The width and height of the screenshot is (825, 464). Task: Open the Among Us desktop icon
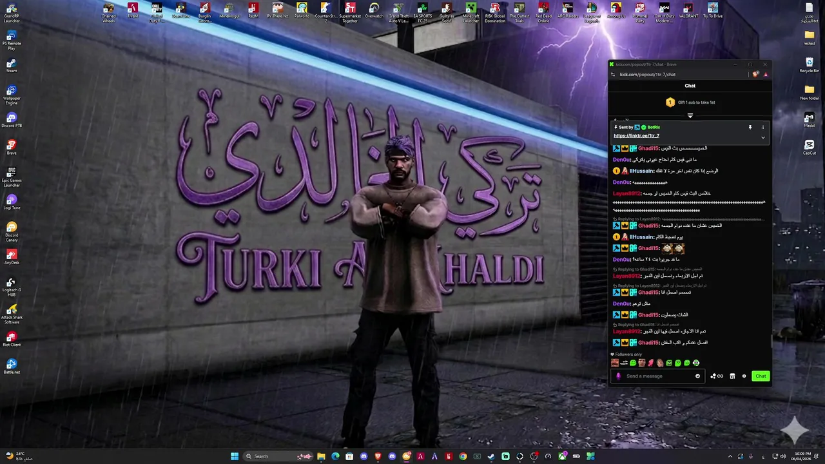click(616, 10)
